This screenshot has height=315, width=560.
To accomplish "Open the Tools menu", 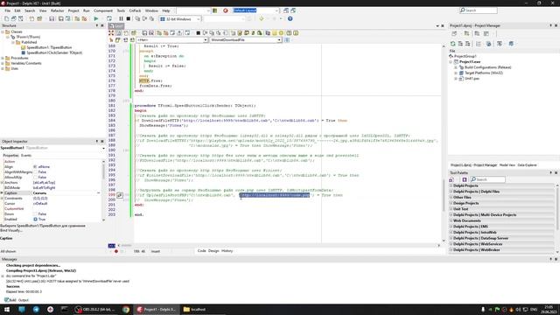I will (x=121, y=10).
